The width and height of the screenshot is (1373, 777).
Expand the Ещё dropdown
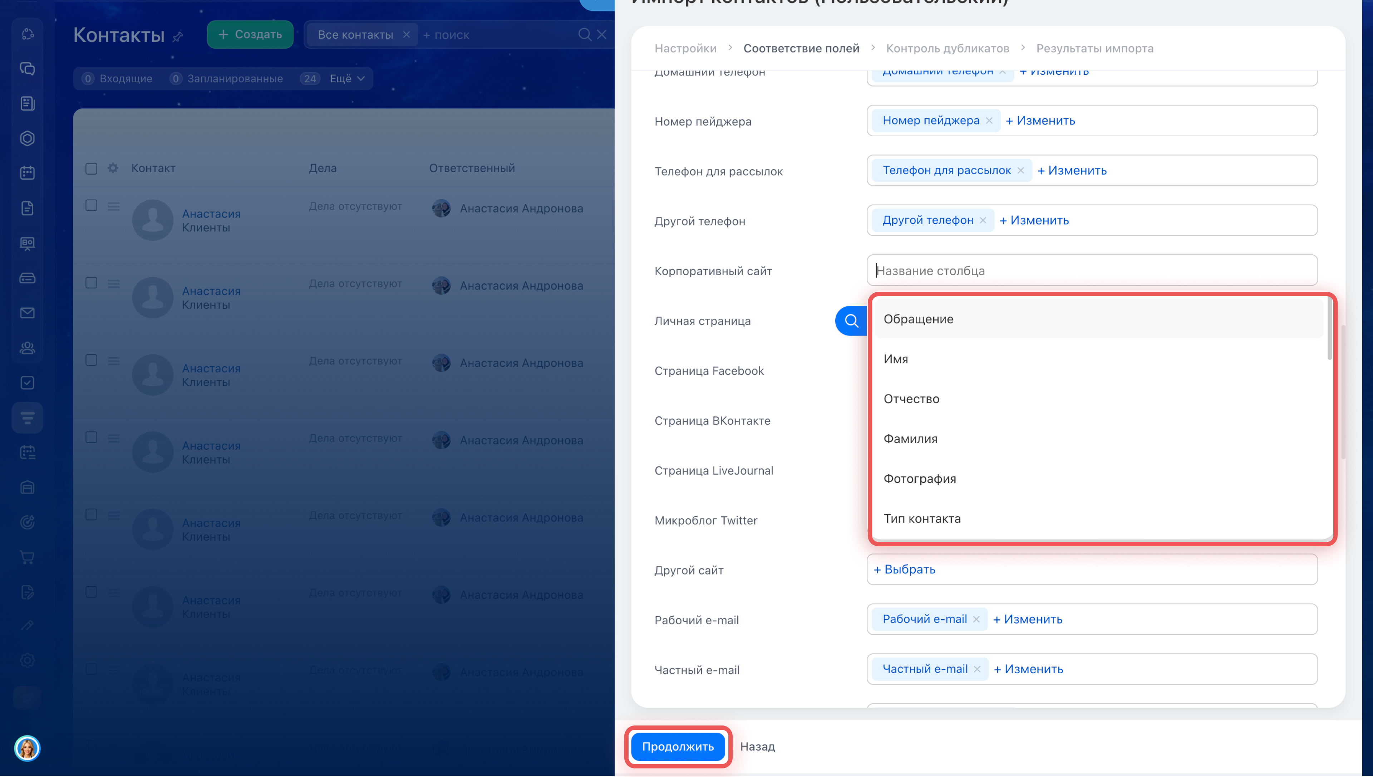pyautogui.click(x=347, y=78)
